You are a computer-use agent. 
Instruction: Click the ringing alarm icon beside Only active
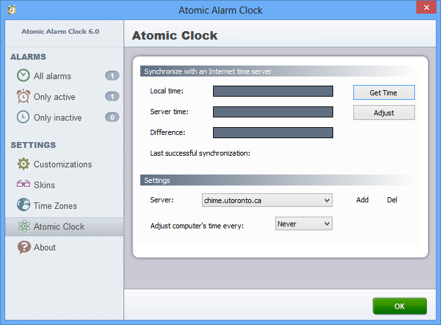click(23, 97)
